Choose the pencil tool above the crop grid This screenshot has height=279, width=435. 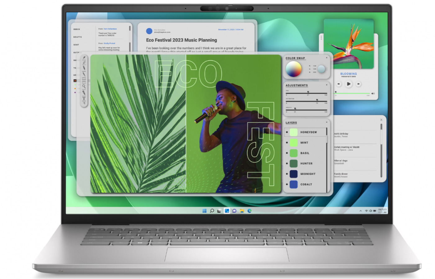(84, 74)
